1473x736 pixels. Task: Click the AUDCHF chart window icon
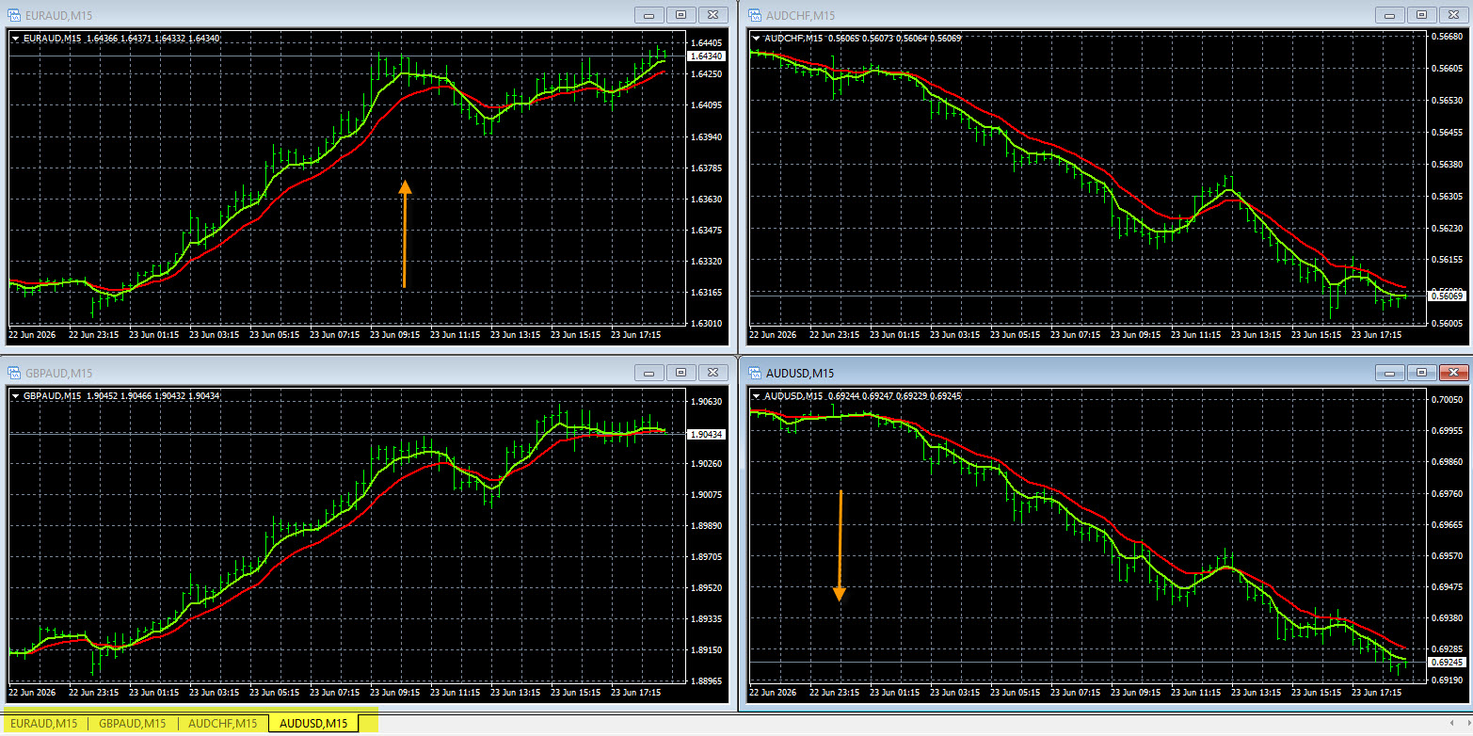[755, 14]
